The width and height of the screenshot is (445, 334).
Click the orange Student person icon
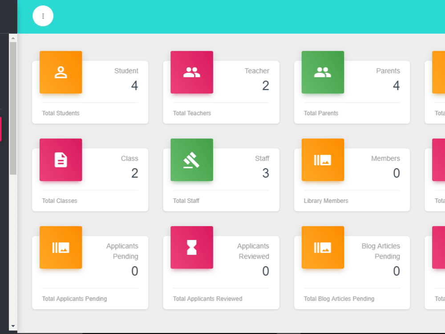click(x=61, y=72)
